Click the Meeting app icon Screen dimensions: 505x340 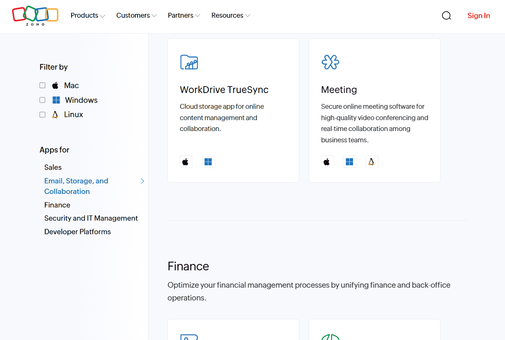[331, 62]
